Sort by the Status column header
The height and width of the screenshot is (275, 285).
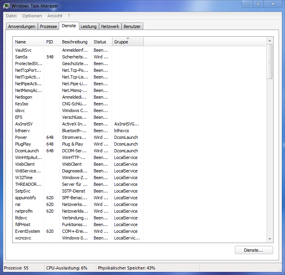[101, 42]
